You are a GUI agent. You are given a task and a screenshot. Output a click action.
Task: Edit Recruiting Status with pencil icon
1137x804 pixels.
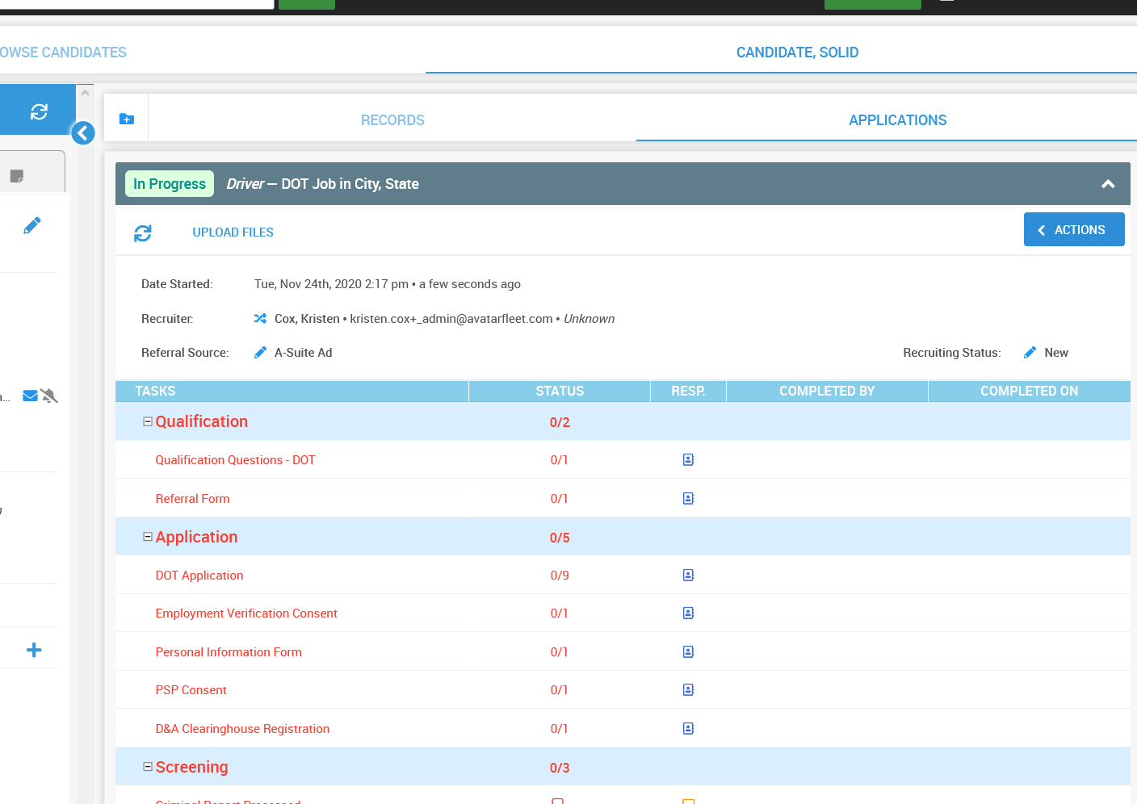point(1030,353)
